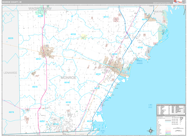Viewport: 187px width, 136px height.
Task: Click ZIP code 48182 label
Action: tap(68, 102)
